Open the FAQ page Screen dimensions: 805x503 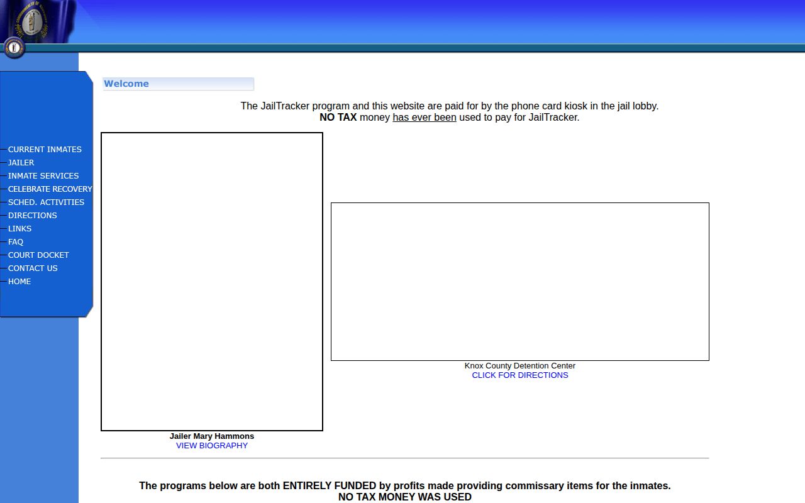tap(16, 241)
